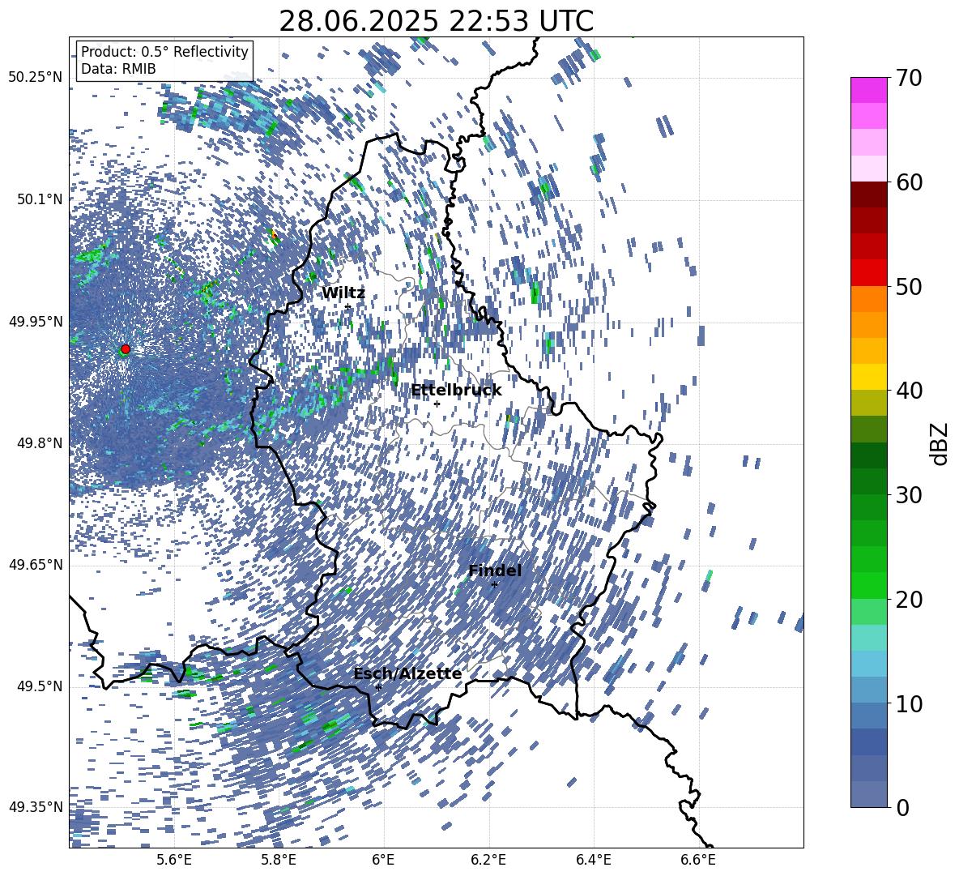Click the 28.06.2025 22:53 UTC title
This screenshot has height=876, width=959.
click(x=436, y=21)
